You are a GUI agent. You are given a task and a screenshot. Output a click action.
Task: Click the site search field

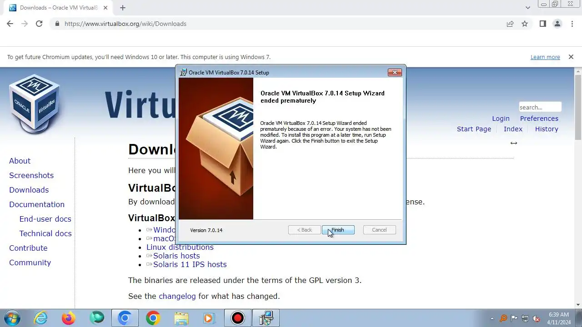pyautogui.click(x=540, y=107)
